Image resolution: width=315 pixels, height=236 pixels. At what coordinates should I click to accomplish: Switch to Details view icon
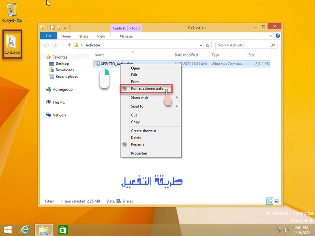pyautogui.click(x=269, y=201)
